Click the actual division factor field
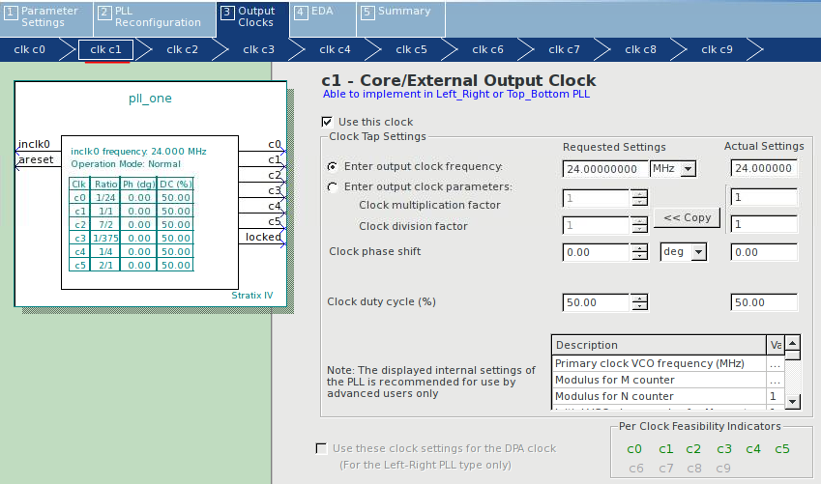Image resolution: width=821 pixels, height=484 pixels. (x=764, y=224)
